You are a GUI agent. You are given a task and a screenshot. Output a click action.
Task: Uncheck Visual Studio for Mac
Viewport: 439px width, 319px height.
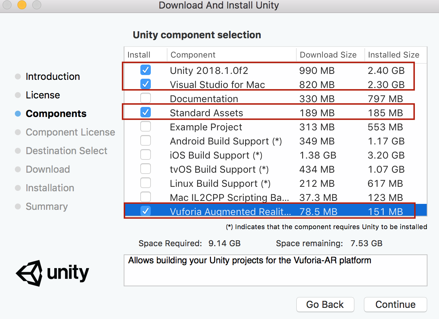(146, 84)
